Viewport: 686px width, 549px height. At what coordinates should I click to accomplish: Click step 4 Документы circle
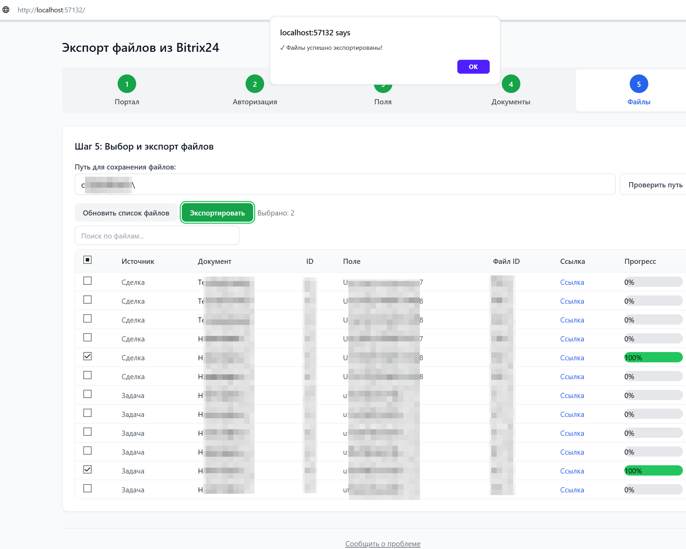(511, 84)
